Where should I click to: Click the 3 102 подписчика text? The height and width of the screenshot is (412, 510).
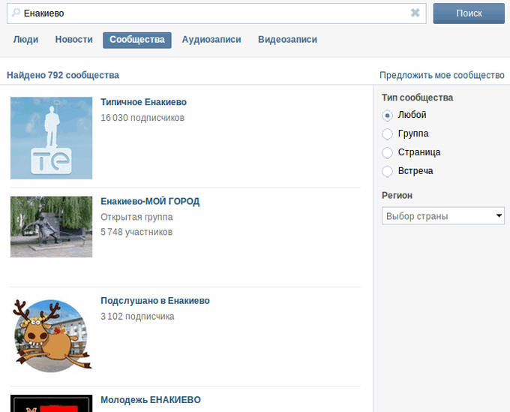[x=137, y=317]
